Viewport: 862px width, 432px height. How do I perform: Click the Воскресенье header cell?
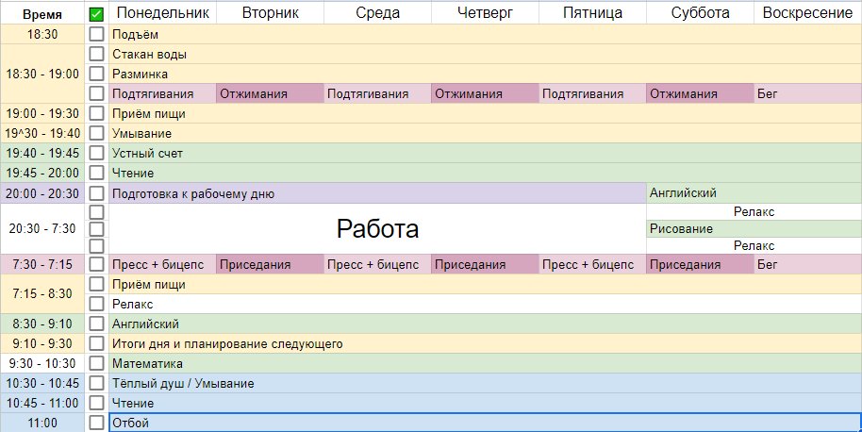click(807, 13)
